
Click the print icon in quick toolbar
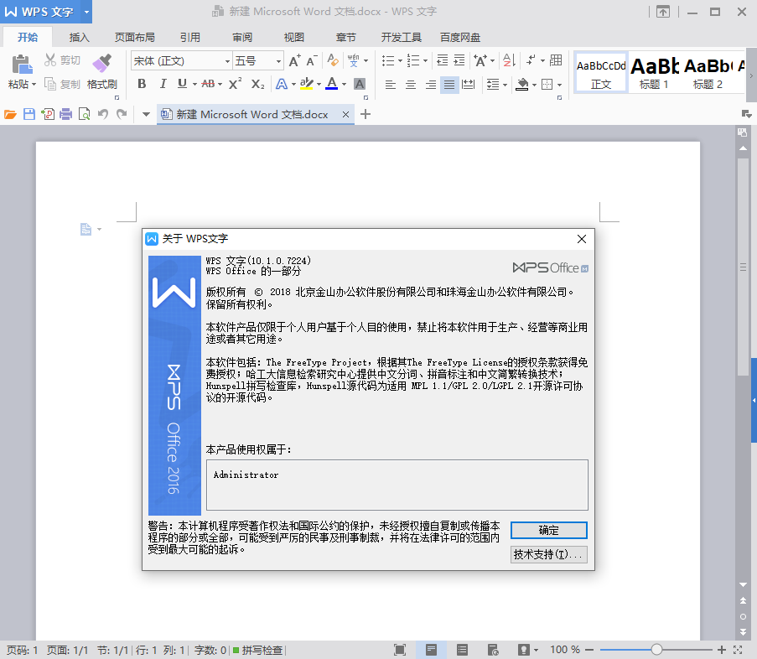tap(65, 114)
